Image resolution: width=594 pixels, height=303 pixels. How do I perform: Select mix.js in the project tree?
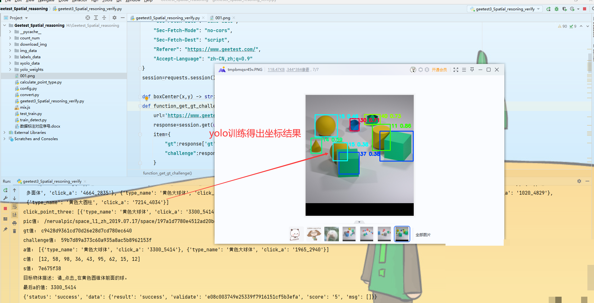click(x=25, y=107)
